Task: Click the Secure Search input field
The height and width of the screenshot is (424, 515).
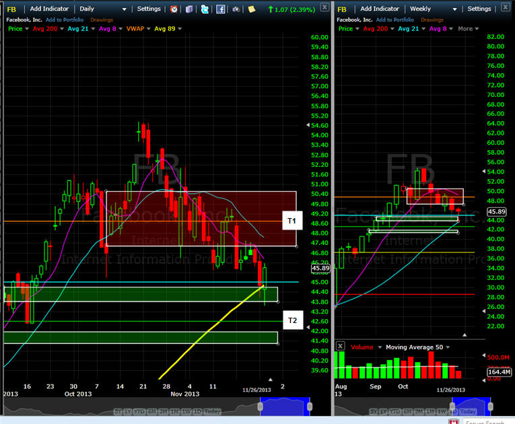Action: [x=488, y=421]
